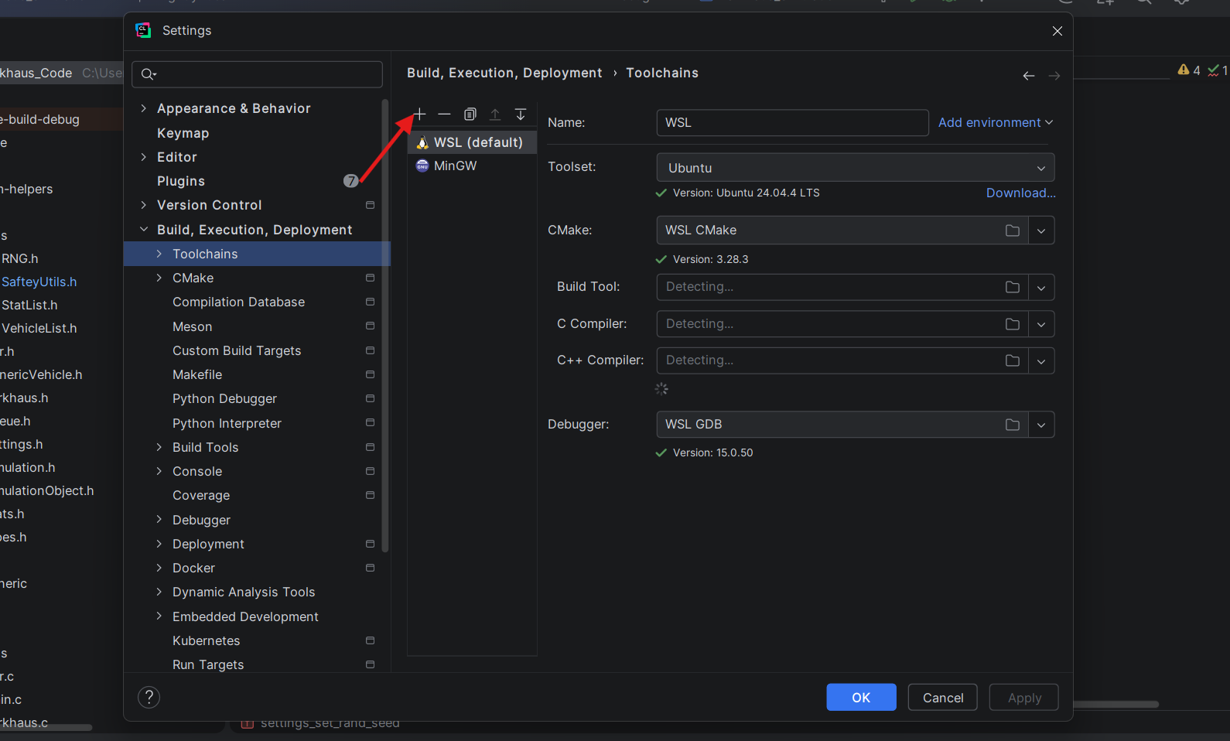1230x741 pixels.
Task: Expand the Console node
Action: (159, 471)
